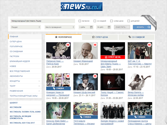This screenshot has height=125, width=167.
Task: Click ticket badge on Михаил Шуфутинский image
Action: pyautogui.click(x=95, y=76)
